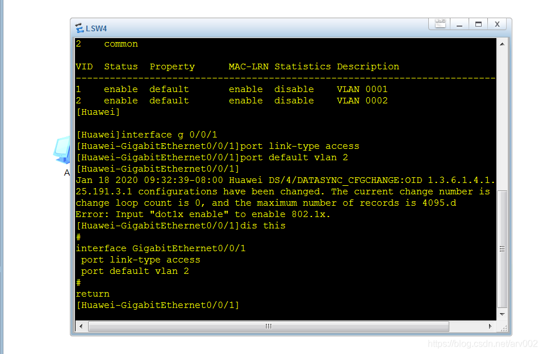Click the 'Statistics' column header text
Image resolution: width=543 pixels, height=354 pixels.
[x=302, y=66]
